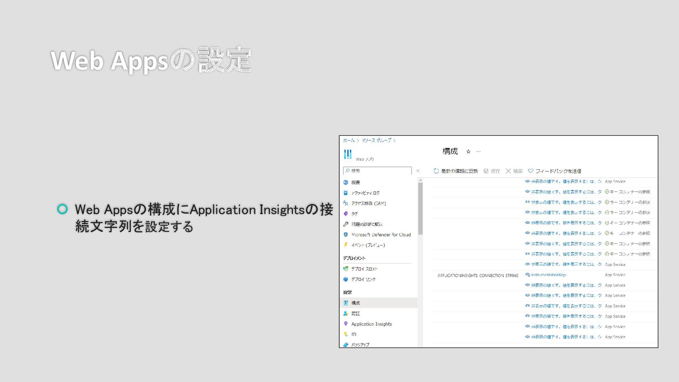Click the 保存 save floppy icon
The width and height of the screenshot is (679, 382).
tap(486, 171)
